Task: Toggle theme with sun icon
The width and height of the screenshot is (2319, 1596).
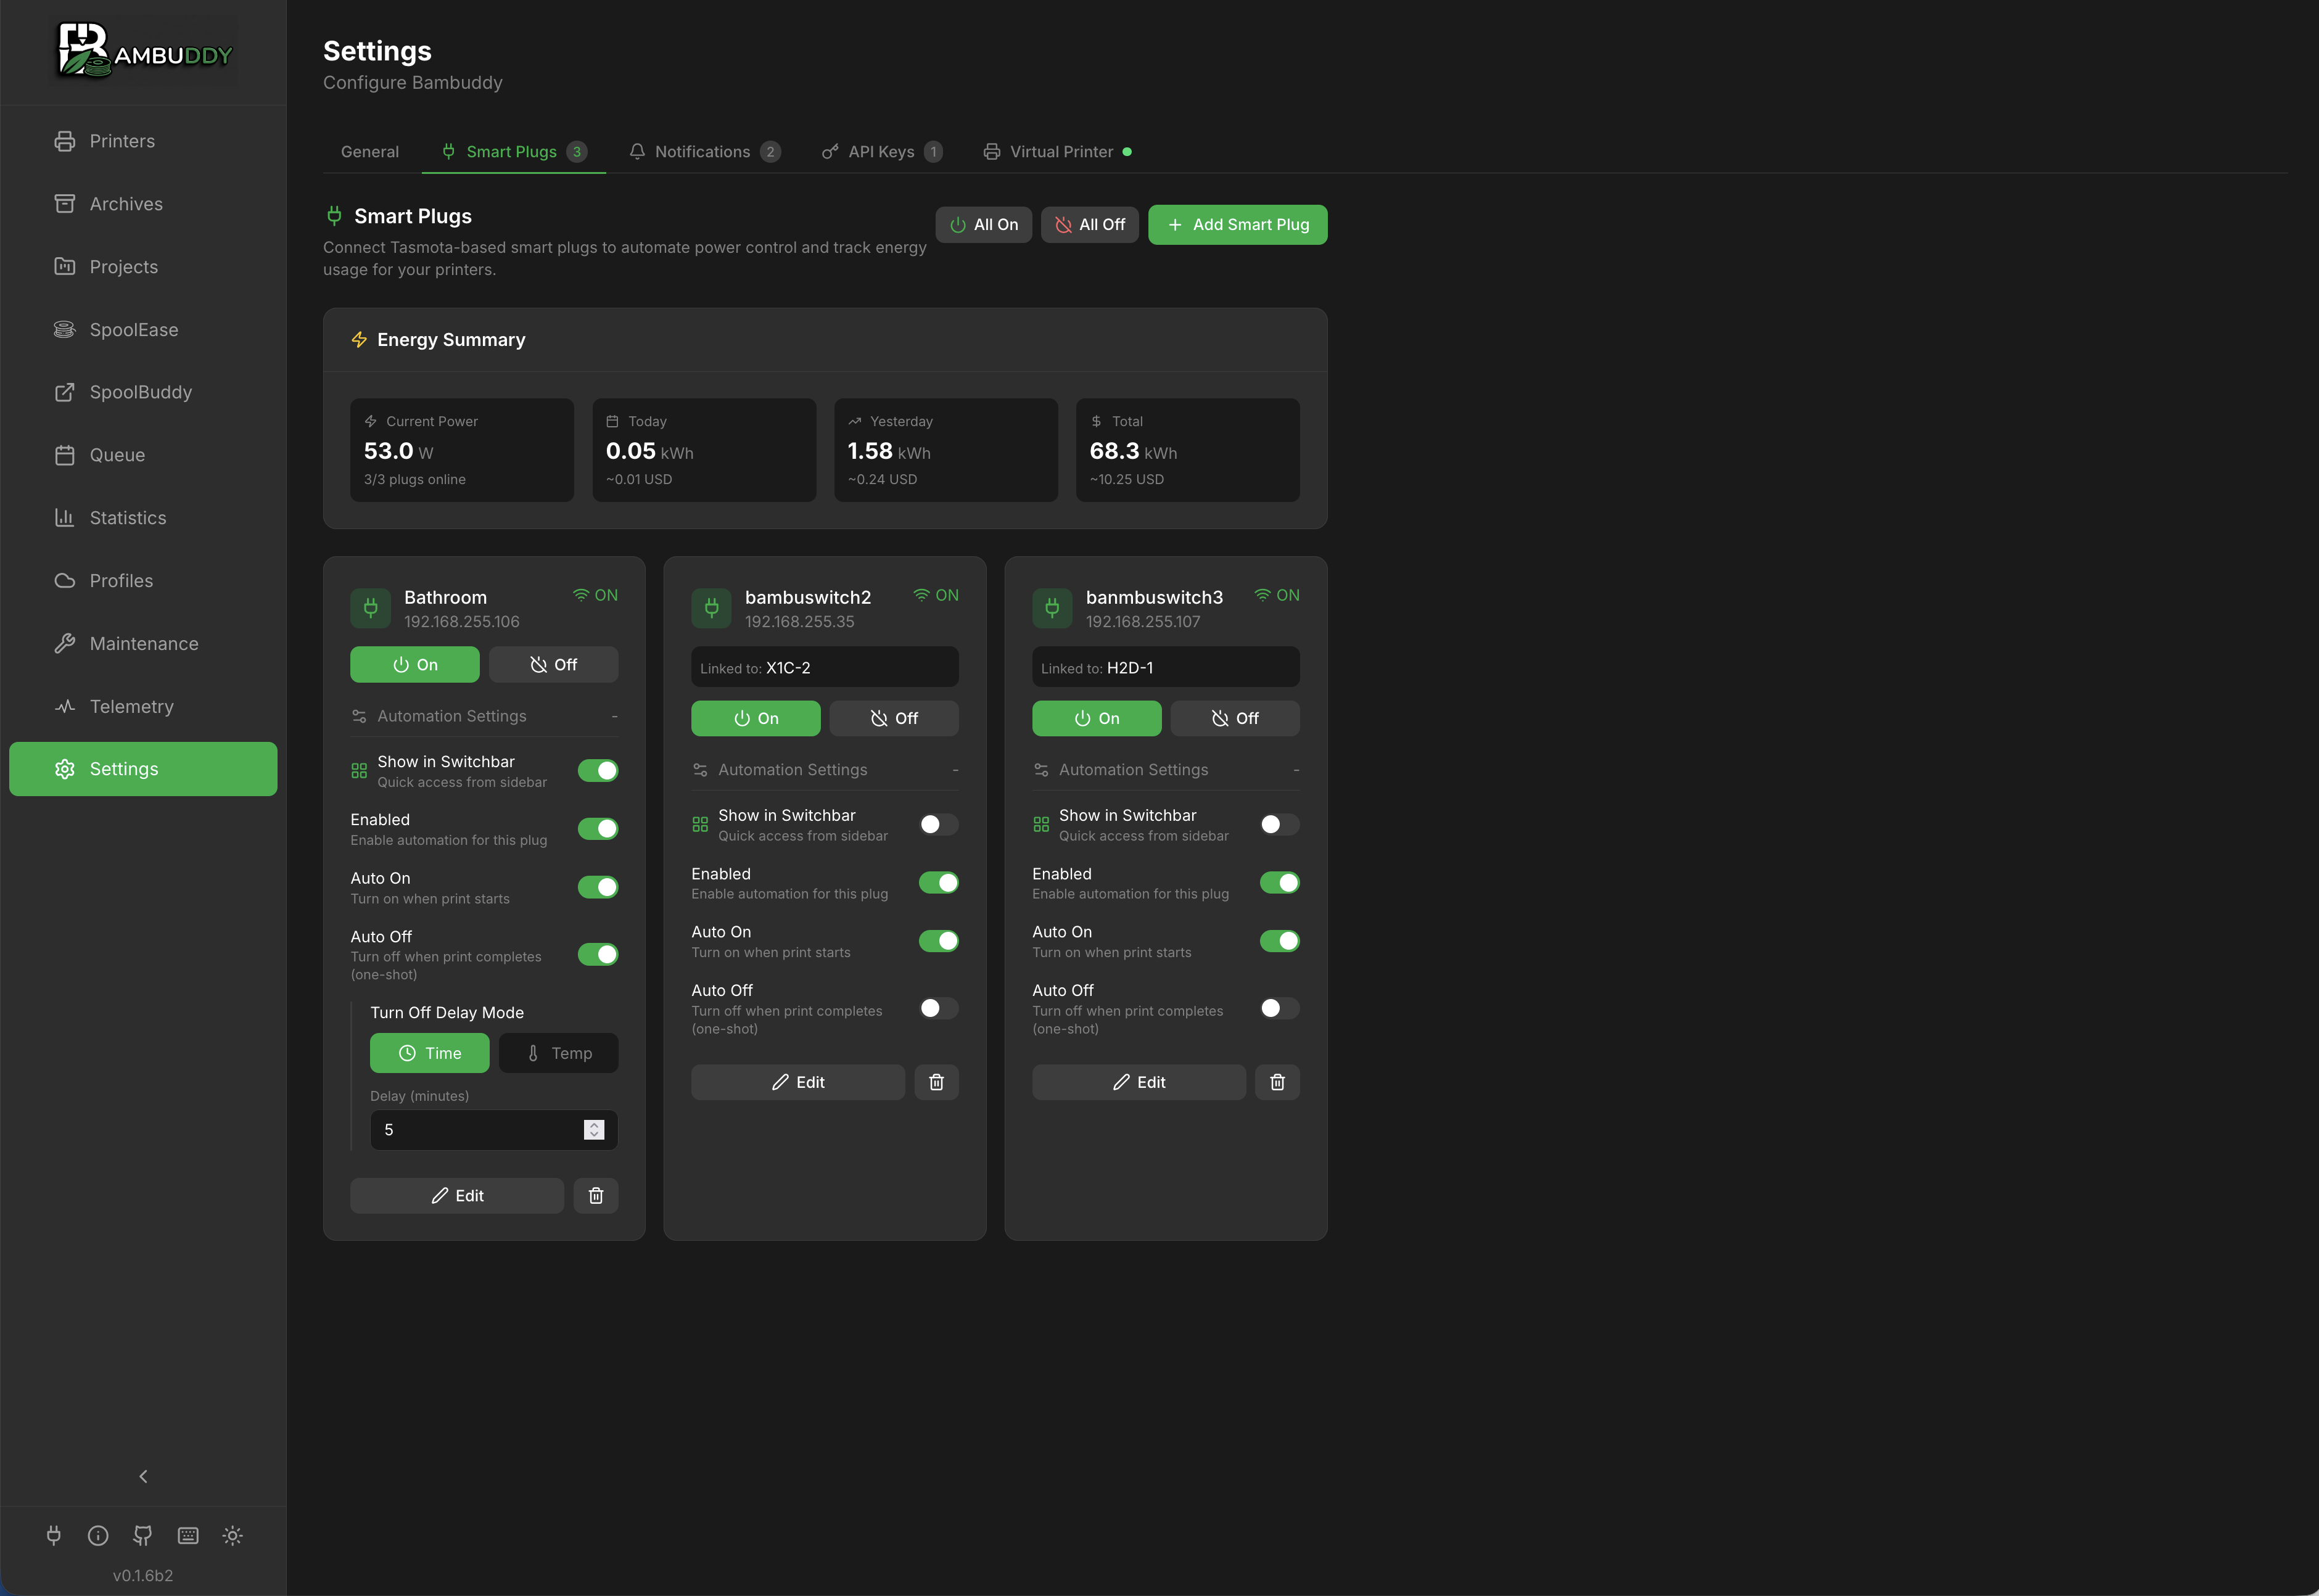Action: tap(233, 1535)
